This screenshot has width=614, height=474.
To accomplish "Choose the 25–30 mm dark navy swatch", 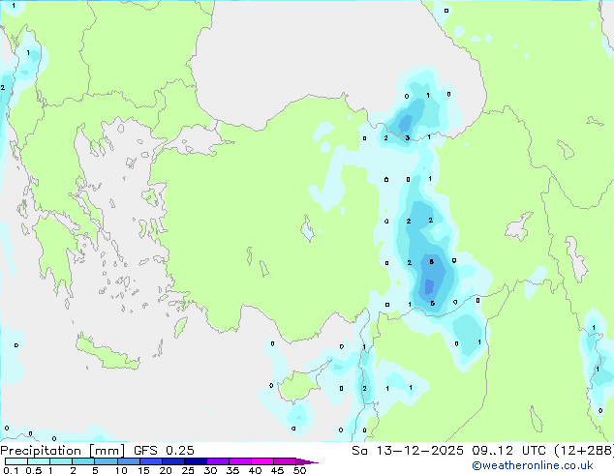I will click(195, 461).
